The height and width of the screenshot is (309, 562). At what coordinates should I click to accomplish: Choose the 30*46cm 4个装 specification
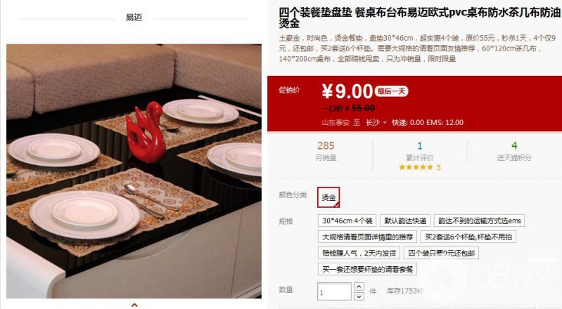pyautogui.click(x=347, y=221)
